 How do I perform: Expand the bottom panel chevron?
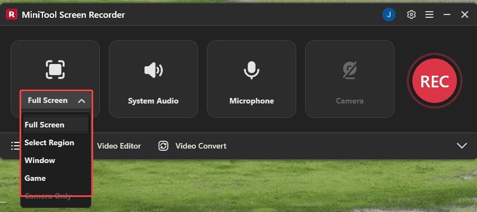462,146
